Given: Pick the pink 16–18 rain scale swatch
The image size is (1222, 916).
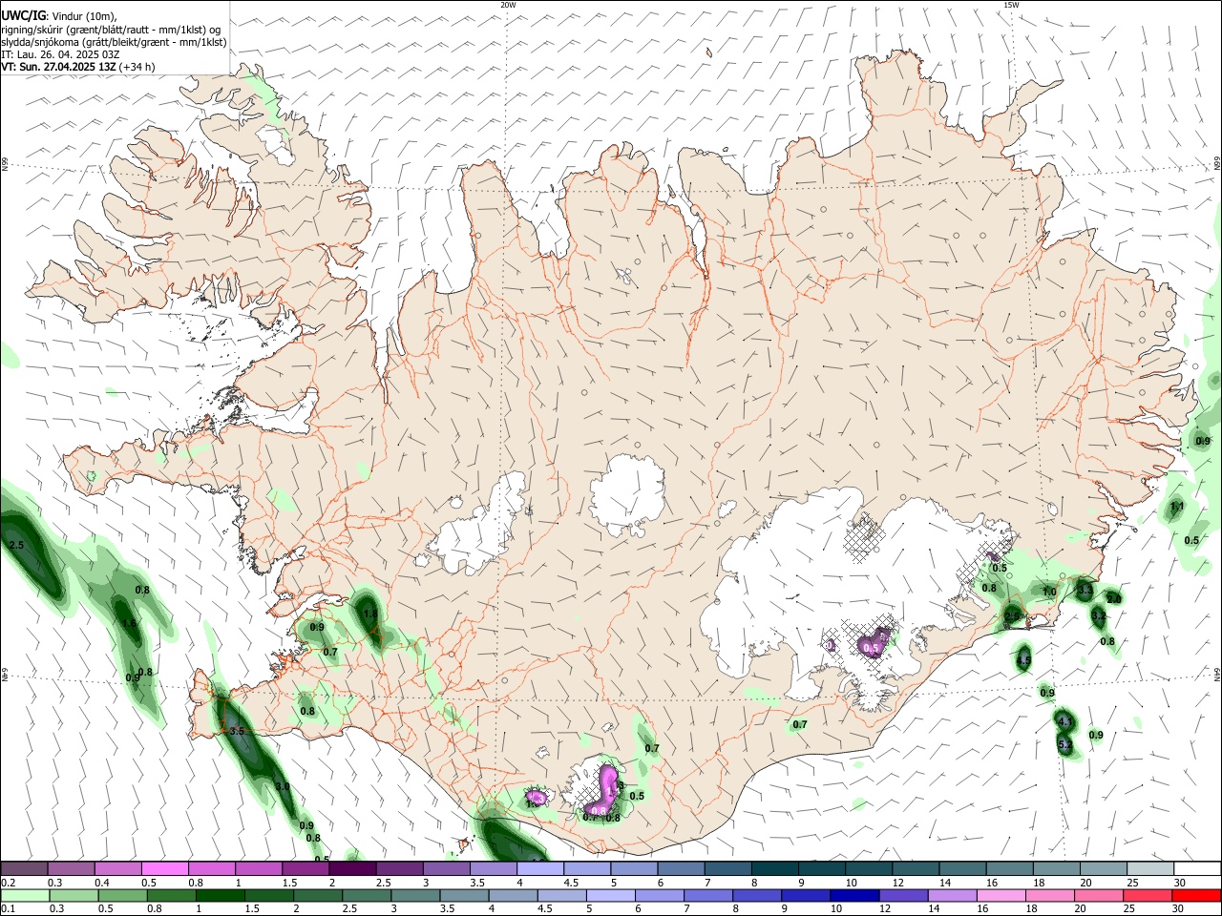Looking at the screenshot, I should tap(1000, 895).
